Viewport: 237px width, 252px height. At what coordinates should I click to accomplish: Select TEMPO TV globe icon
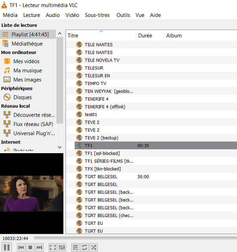(x=79, y=83)
